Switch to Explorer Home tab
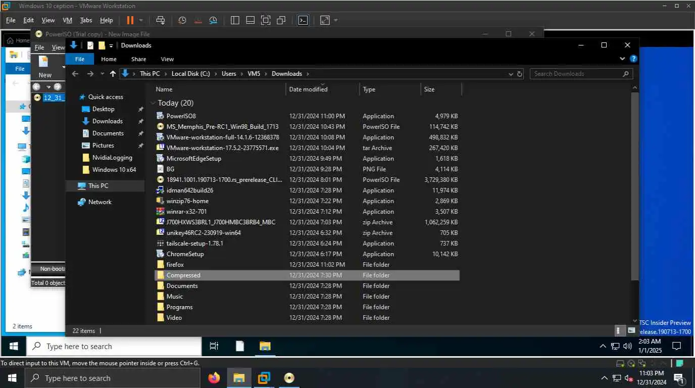Screen dimensions: 695x388 (109, 59)
